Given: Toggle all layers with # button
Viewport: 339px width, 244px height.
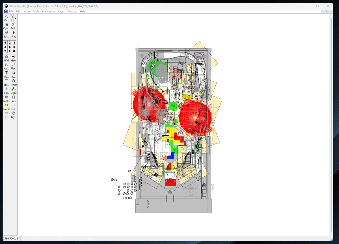Looking at the screenshot, I should coord(14,51).
